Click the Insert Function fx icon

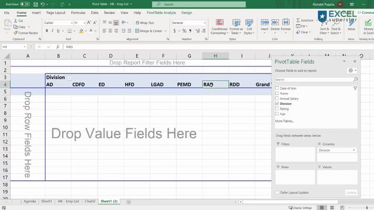click(58, 47)
